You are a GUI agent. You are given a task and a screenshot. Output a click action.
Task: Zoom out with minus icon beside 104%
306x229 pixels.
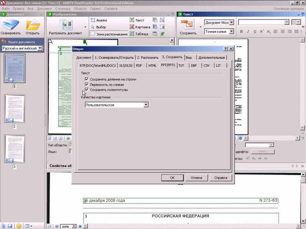pyautogui.click(x=57, y=226)
